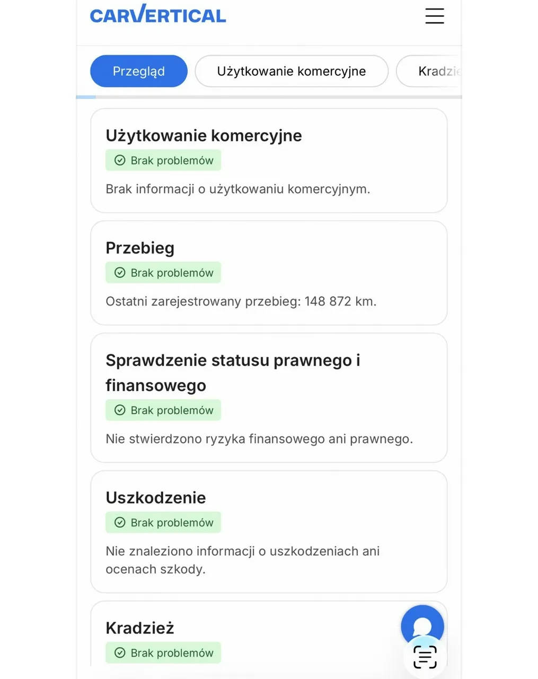Click checkmark icon in legal status badge
Screen dimensions: 538x679
pyautogui.click(x=120, y=410)
